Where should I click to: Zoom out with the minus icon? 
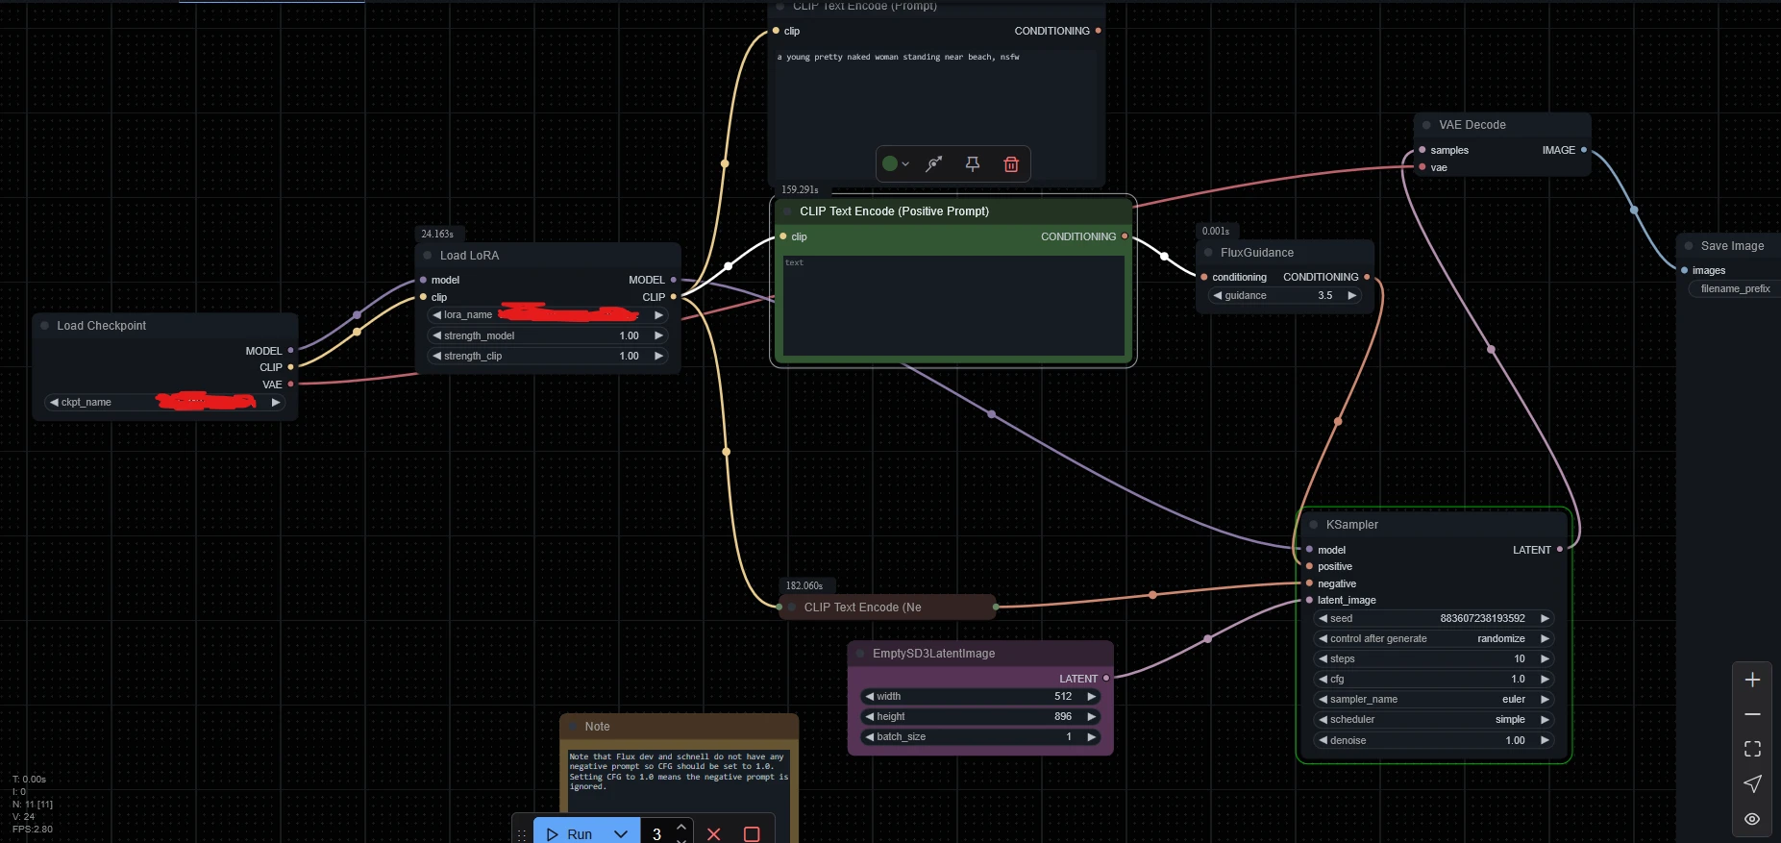click(x=1752, y=714)
